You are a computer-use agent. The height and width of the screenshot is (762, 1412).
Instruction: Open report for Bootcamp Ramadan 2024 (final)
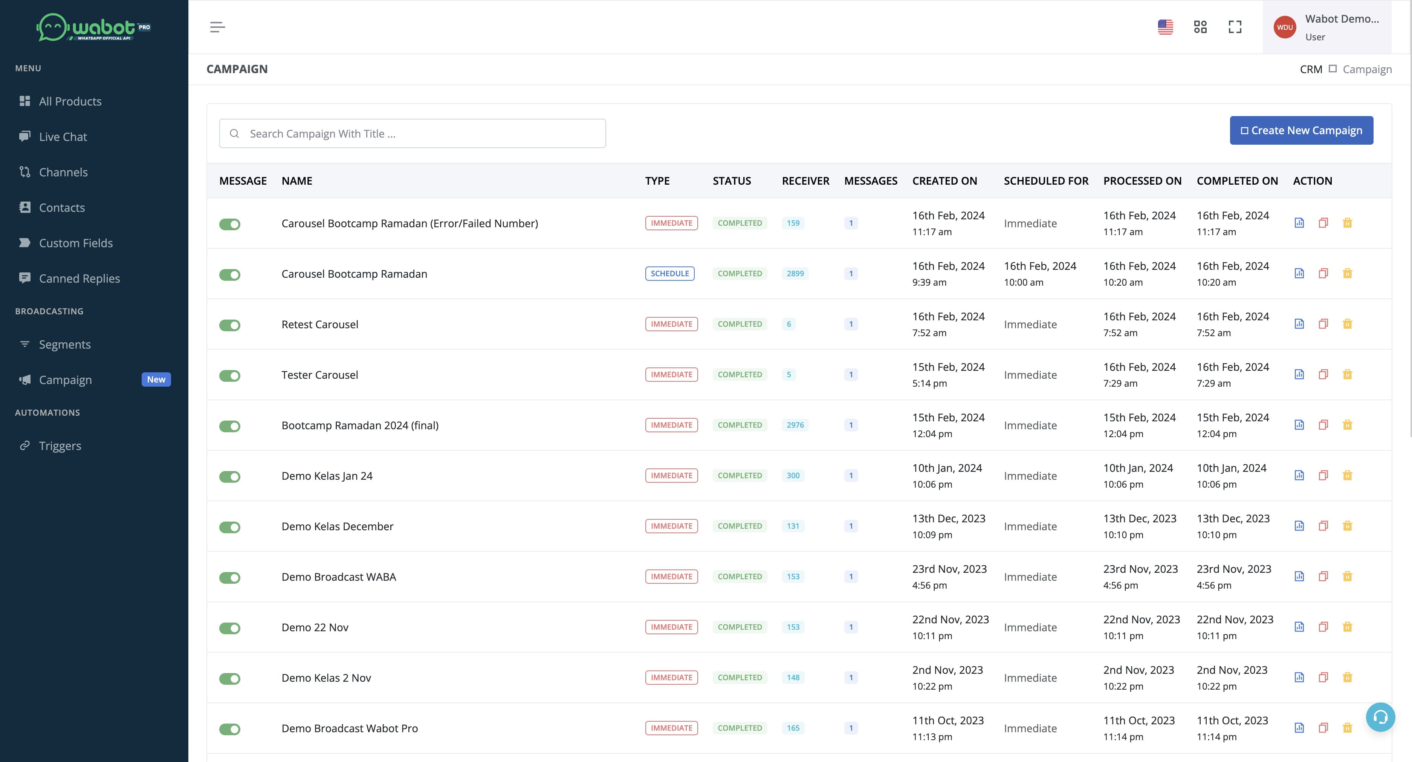pyautogui.click(x=1299, y=424)
